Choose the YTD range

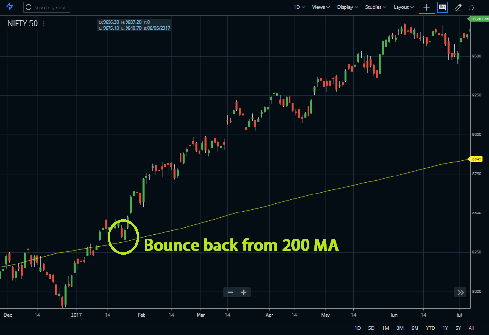point(431,328)
